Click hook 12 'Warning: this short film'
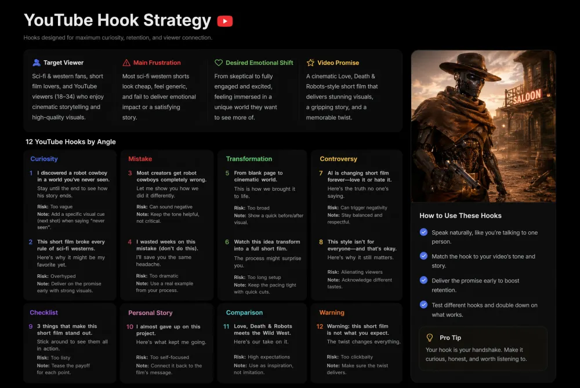The image size is (580, 388). [358, 329]
